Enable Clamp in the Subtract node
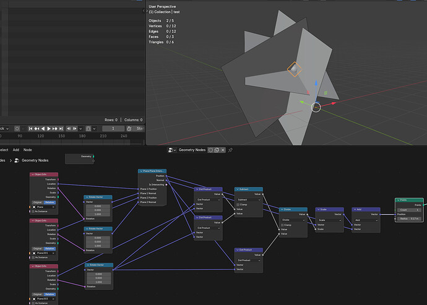Image resolution: width=427 pixels, height=305 pixels. [238, 205]
